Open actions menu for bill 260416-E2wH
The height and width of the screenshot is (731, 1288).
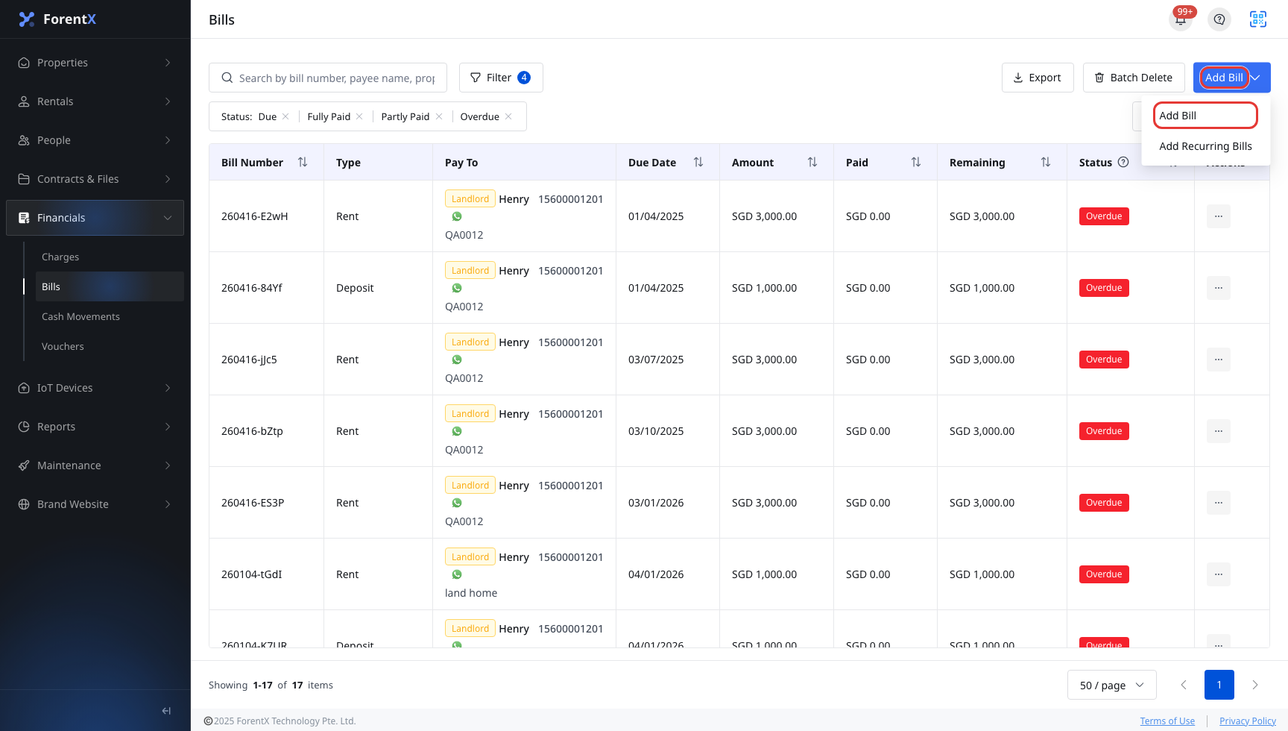click(x=1219, y=216)
